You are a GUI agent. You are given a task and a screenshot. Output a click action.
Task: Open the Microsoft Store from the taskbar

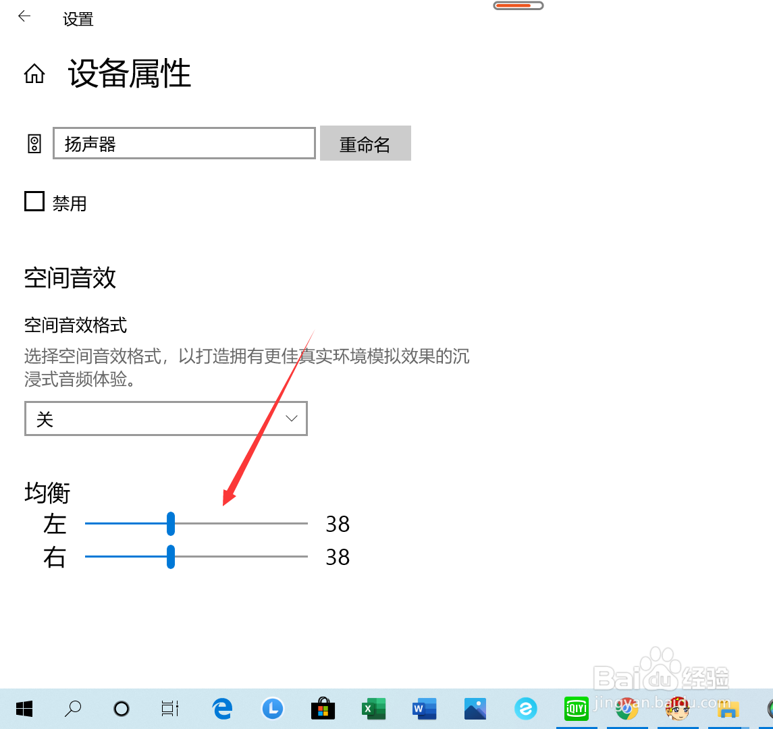pyautogui.click(x=323, y=709)
